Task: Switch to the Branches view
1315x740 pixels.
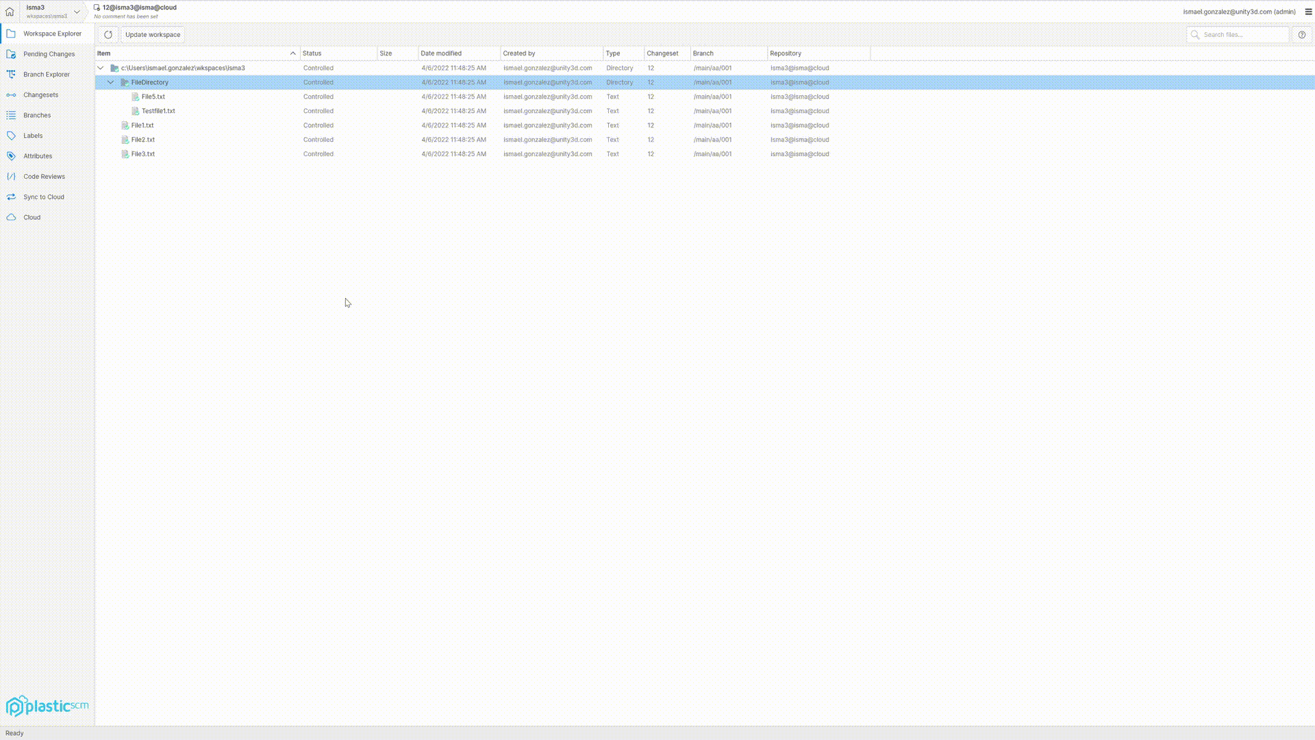Action: click(36, 115)
